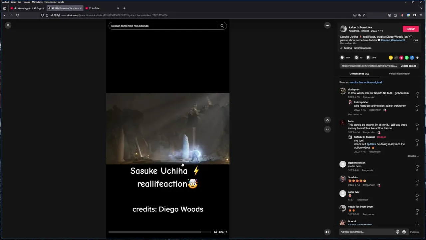Click the red send-to-friends icon
The image size is (426, 240).
401,58
